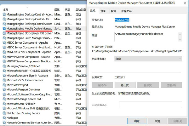Click the 停止(T) button
189x126 pixels.
click(125, 85)
